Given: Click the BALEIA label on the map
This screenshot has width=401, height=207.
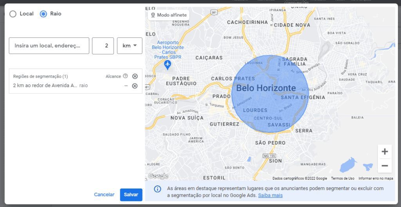Looking at the screenshot, I should [358, 118].
